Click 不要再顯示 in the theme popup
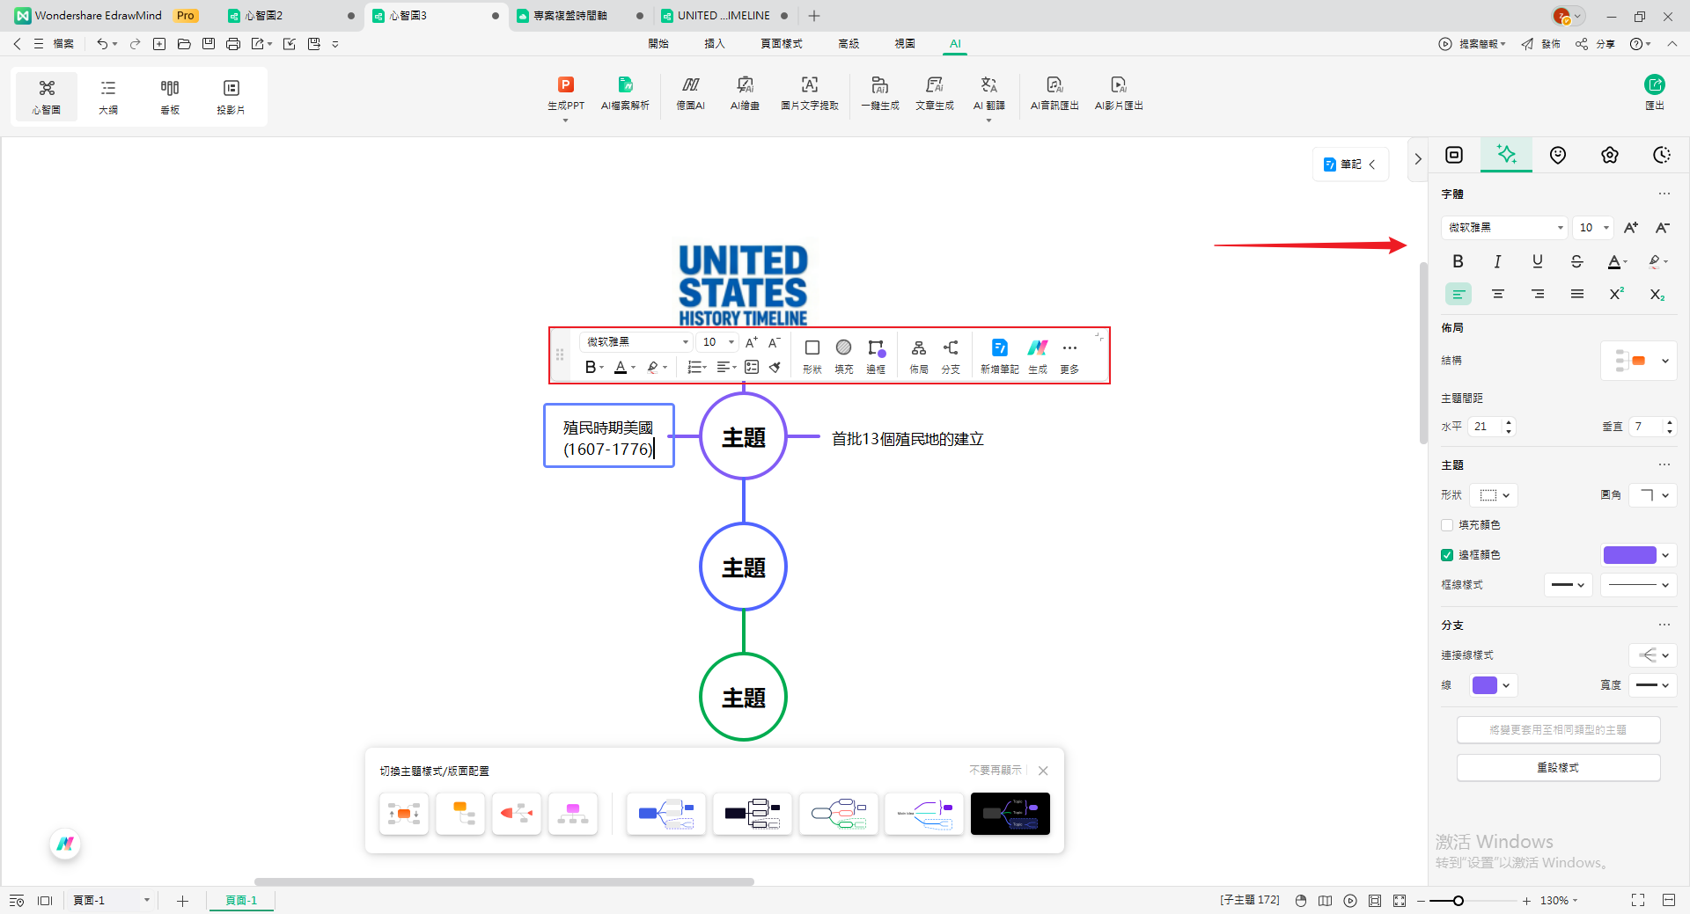 point(995,771)
